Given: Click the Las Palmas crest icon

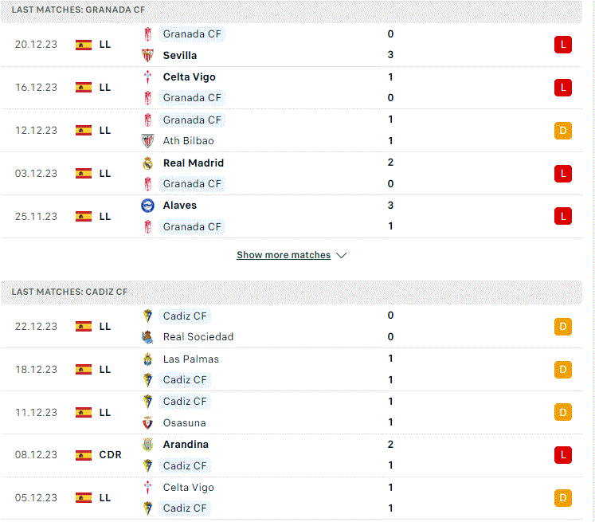Looking at the screenshot, I should point(147,359).
